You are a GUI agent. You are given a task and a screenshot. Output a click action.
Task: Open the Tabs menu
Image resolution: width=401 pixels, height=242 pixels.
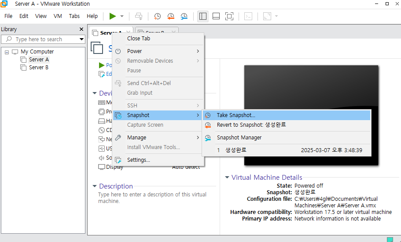click(x=74, y=16)
